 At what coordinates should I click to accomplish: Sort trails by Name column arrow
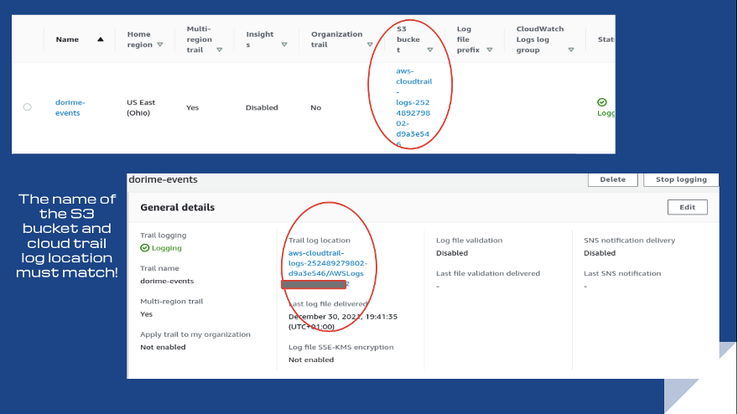tap(101, 39)
